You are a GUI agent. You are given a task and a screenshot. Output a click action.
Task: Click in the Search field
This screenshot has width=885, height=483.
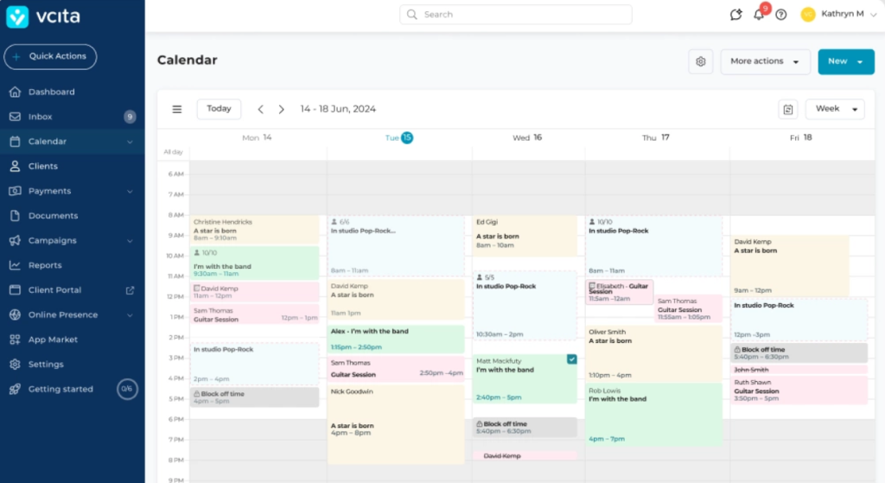pyautogui.click(x=515, y=15)
